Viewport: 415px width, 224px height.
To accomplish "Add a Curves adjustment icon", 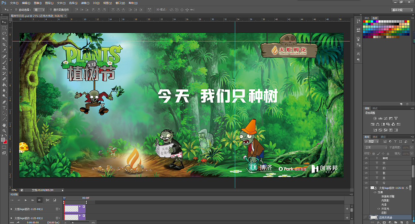I will (x=385, y=118).
